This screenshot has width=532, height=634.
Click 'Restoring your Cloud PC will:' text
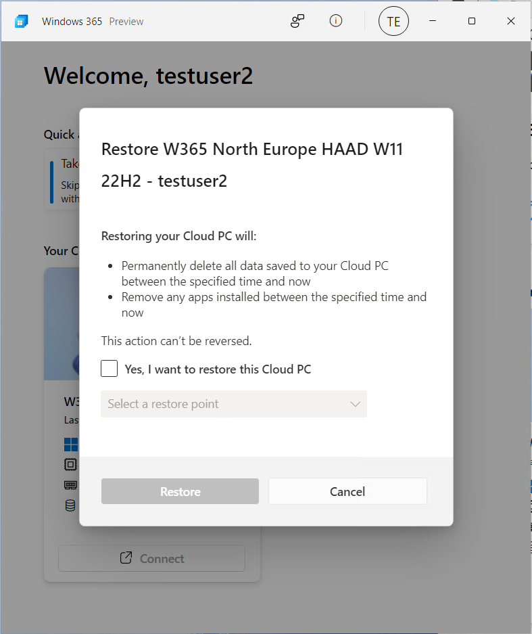(x=179, y=235)
